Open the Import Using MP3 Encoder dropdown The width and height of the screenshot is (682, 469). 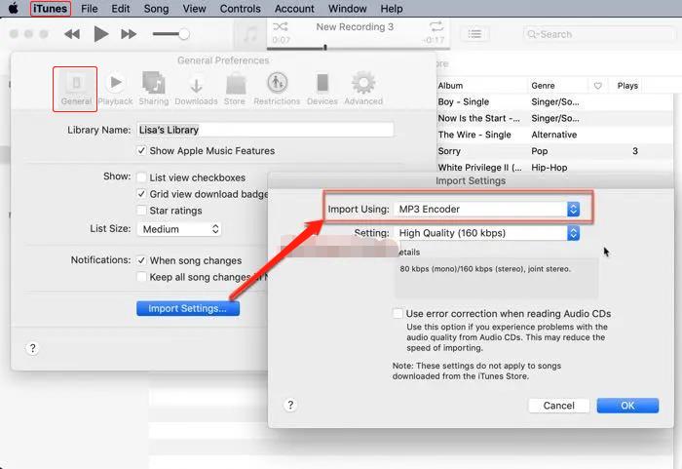point(486,209)
